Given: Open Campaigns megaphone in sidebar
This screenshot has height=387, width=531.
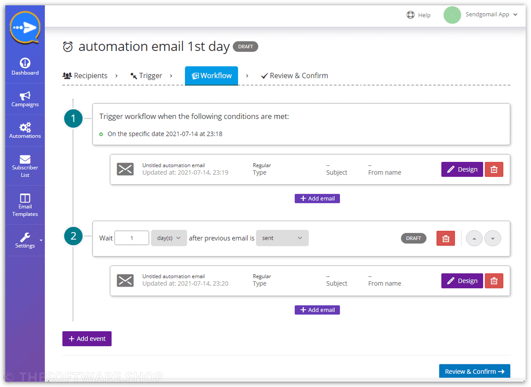Looking at the screenshot, I should tap(25, 99).
